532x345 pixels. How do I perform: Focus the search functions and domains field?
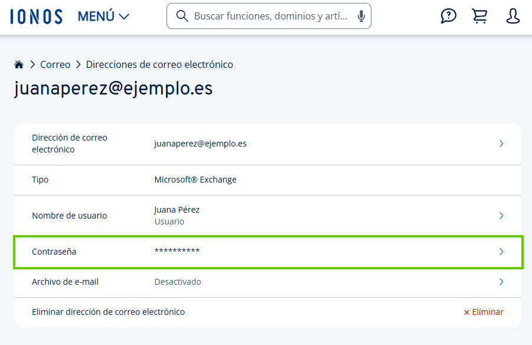pos(270,16)
